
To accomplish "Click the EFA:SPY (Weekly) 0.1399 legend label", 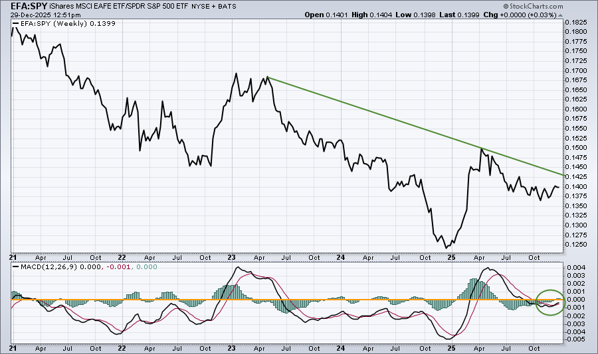I will (63, 23).
